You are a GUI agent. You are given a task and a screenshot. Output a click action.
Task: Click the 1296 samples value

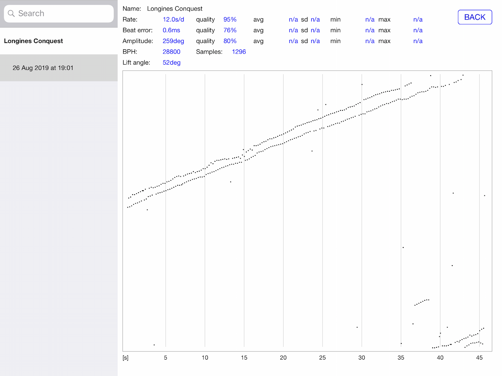point(239,52)
